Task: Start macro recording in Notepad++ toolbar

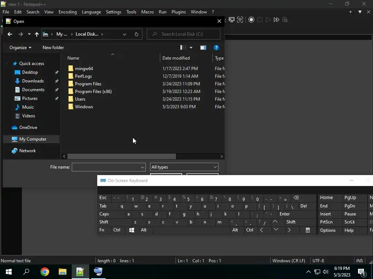Action: [x=251, y=20]
